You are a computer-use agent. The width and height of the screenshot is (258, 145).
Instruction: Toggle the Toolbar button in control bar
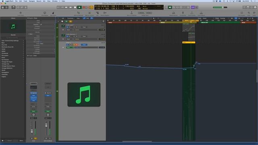pos(14,7)
